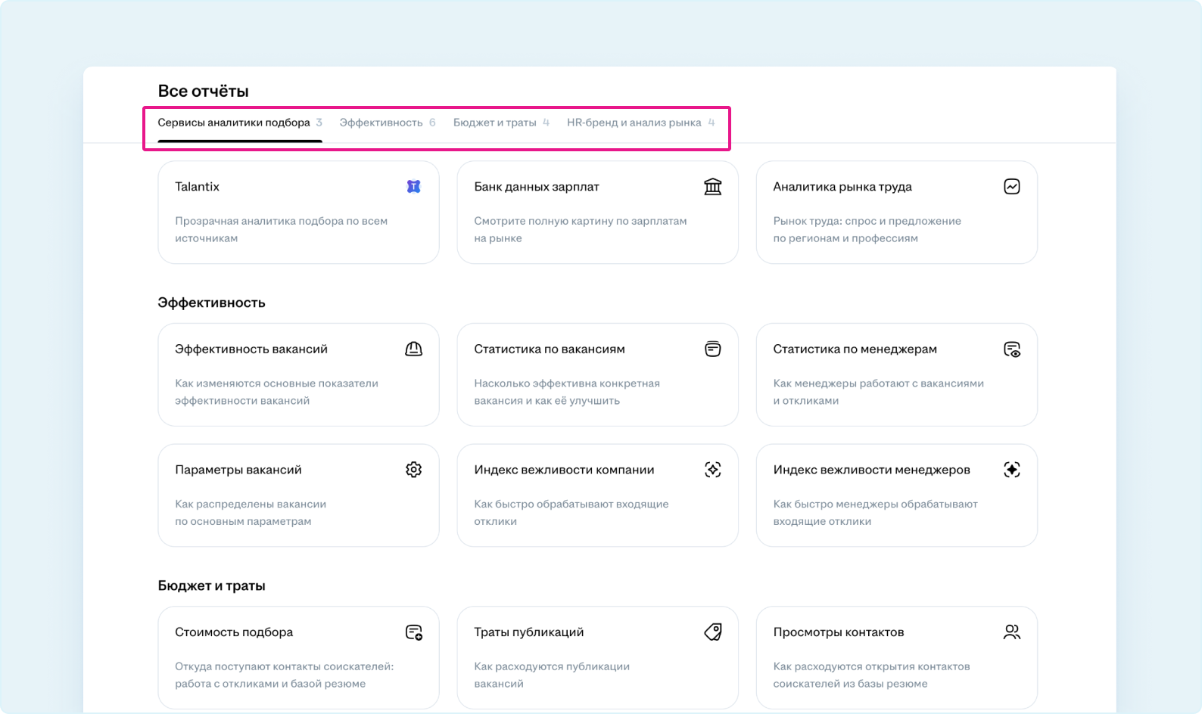Open the Бюджет и траты tab

point(494,123)
